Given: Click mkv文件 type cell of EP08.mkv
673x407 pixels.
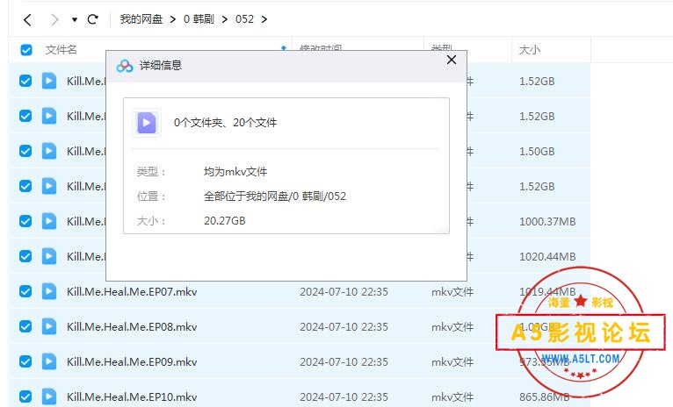Looking at the screenshot, I should (452, 327).
